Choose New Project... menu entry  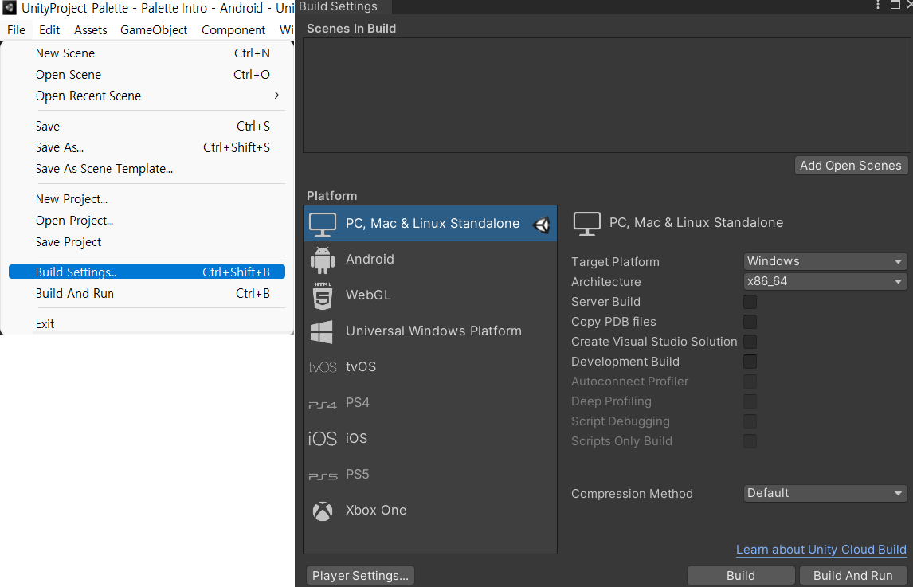coord(147,199)
